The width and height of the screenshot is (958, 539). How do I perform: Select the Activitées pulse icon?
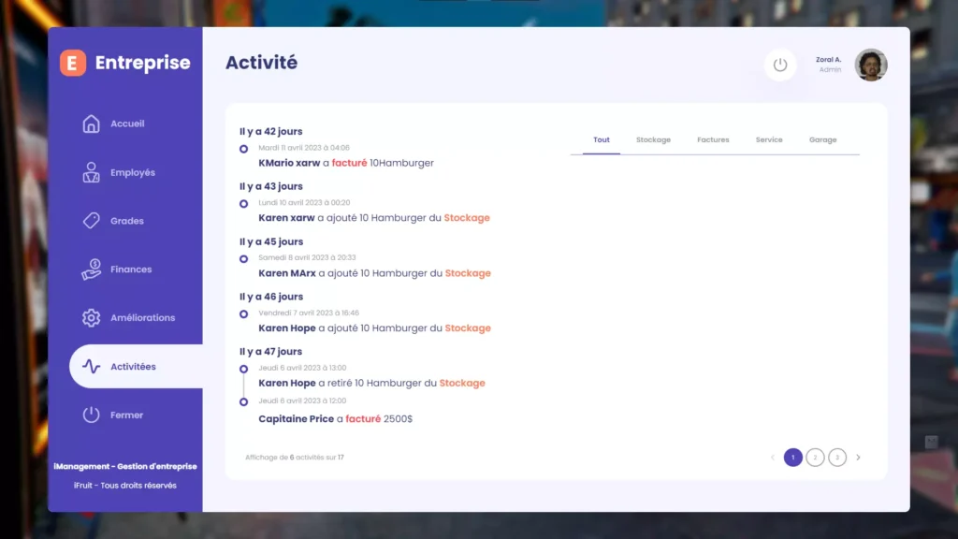click(x=90, y=368)
